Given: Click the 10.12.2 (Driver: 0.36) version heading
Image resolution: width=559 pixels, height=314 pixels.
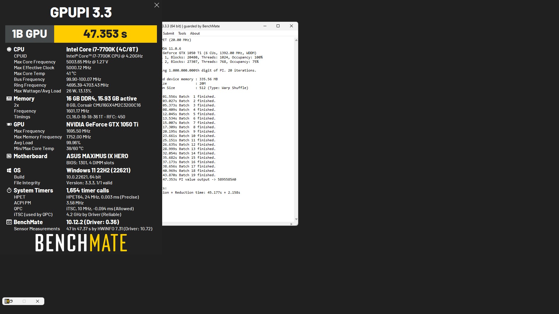Looking at the screenshot, I should click(93, 222).
